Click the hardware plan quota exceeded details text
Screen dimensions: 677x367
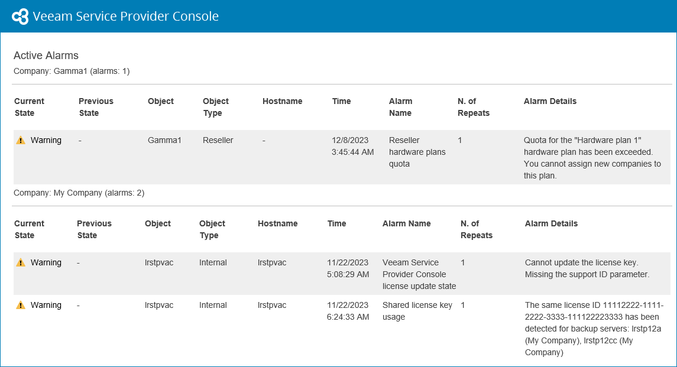[592, 158]
